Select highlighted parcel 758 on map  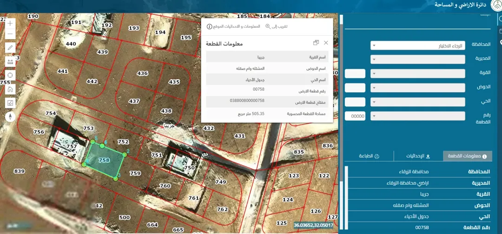[105, 160]
